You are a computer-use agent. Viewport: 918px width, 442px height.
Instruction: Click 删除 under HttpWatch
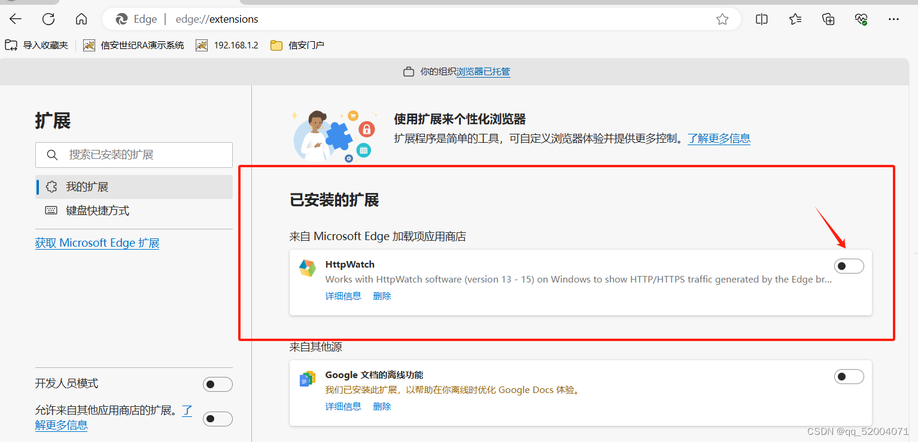[x=382, y=296]
